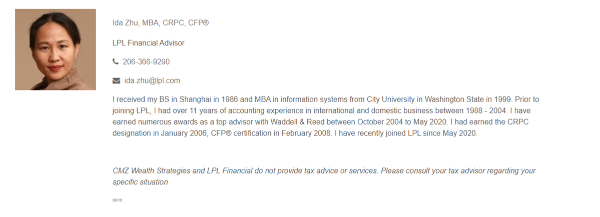Click the envelope email icon
The height and width of the screenshot is (217, 600).
point(116,80)
